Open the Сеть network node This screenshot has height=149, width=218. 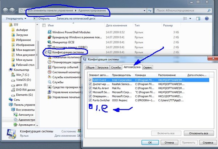[x=15, y=100]
